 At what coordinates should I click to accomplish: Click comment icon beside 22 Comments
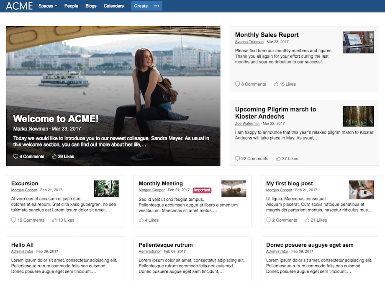coord(237,159)
